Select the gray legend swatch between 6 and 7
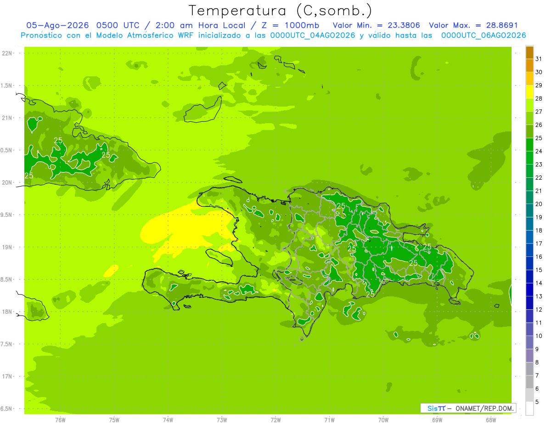Image resolution: width=551 pixels, height=426 pixels. (529, 382)
